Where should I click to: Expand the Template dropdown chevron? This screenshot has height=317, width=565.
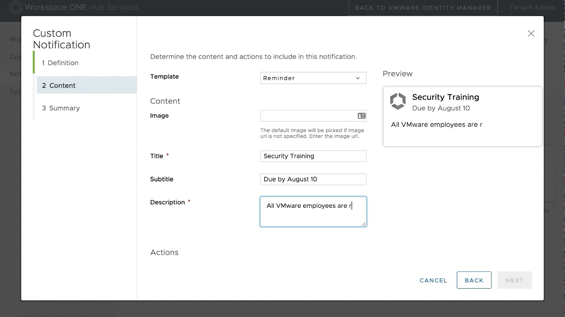(x=358, y=78)
